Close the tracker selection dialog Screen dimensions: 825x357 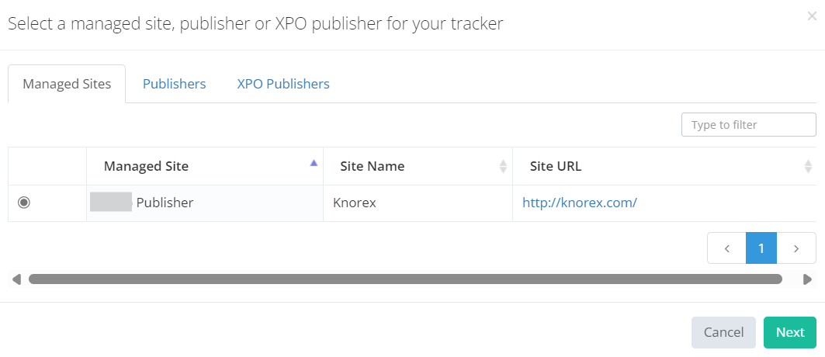click(812, 16)
